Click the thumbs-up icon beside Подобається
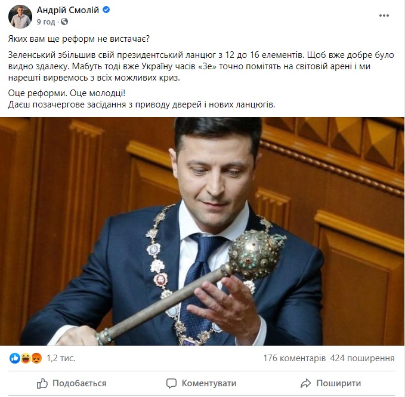 (x=42, y=383)
